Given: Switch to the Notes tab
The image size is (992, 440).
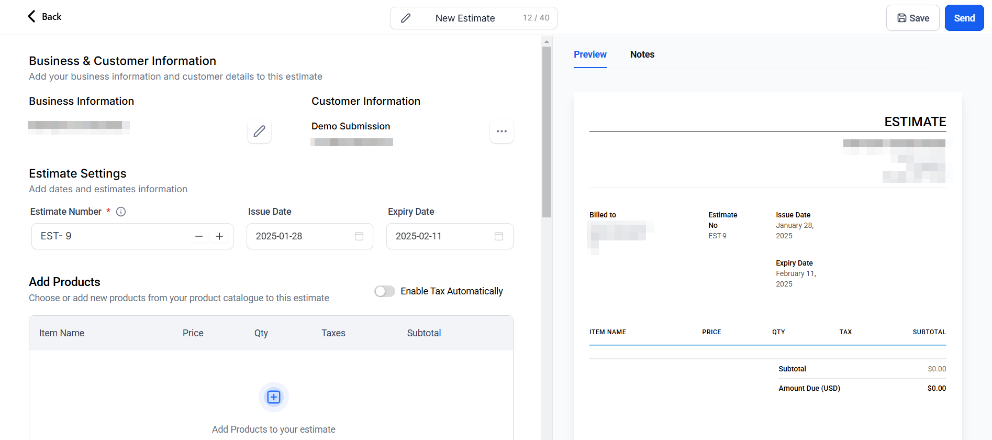Looking at the screenshot, I should pyautogui.click(x=642, y=54).
